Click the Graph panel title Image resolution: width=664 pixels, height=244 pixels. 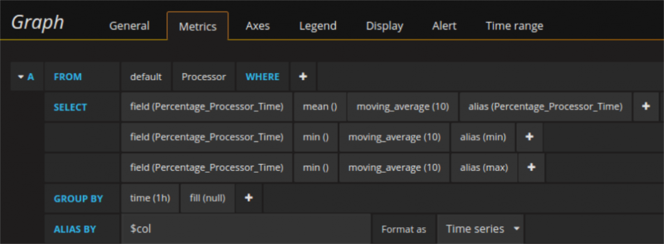pyautogui.click(x=38, y=23)
